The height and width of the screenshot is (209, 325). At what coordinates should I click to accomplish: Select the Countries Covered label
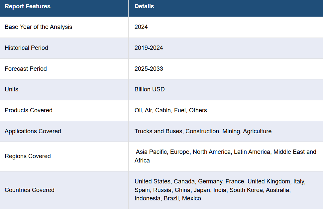(30, 190)
